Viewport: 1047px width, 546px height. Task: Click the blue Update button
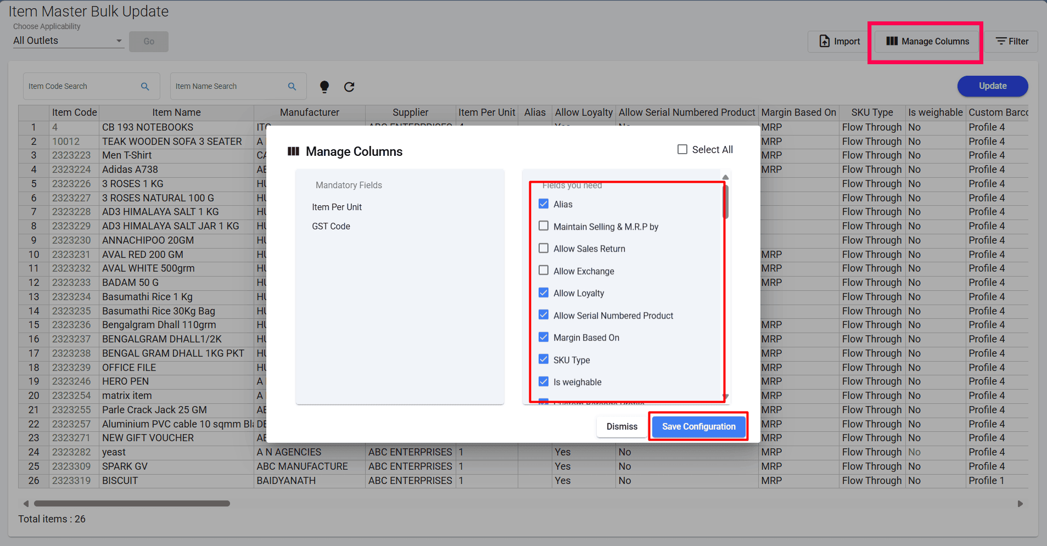tap(992, 86)
